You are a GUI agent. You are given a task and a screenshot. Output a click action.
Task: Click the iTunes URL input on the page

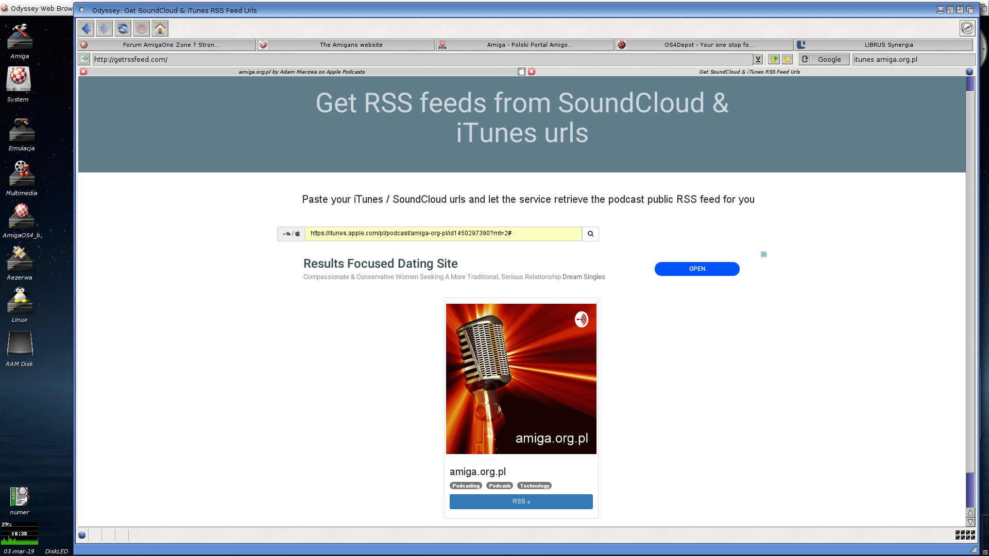click(x=444, y=234)
